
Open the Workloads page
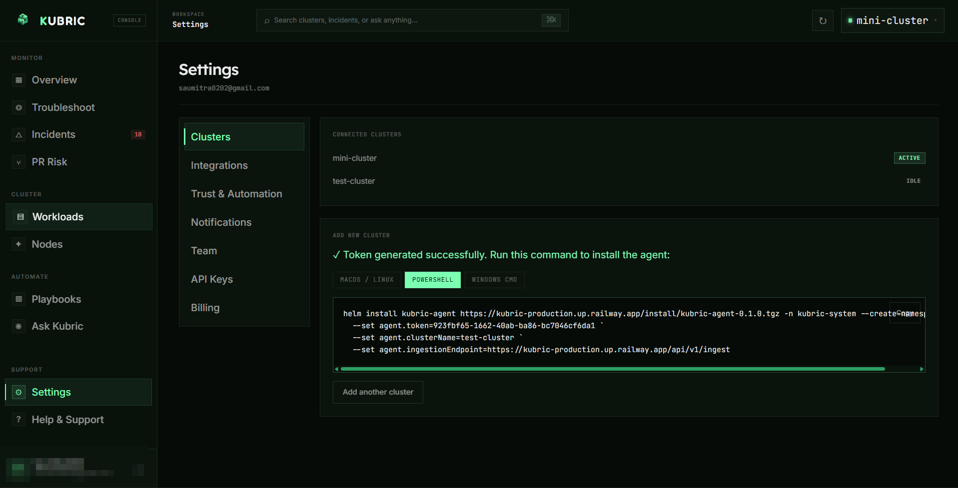[x=79, y=217]
